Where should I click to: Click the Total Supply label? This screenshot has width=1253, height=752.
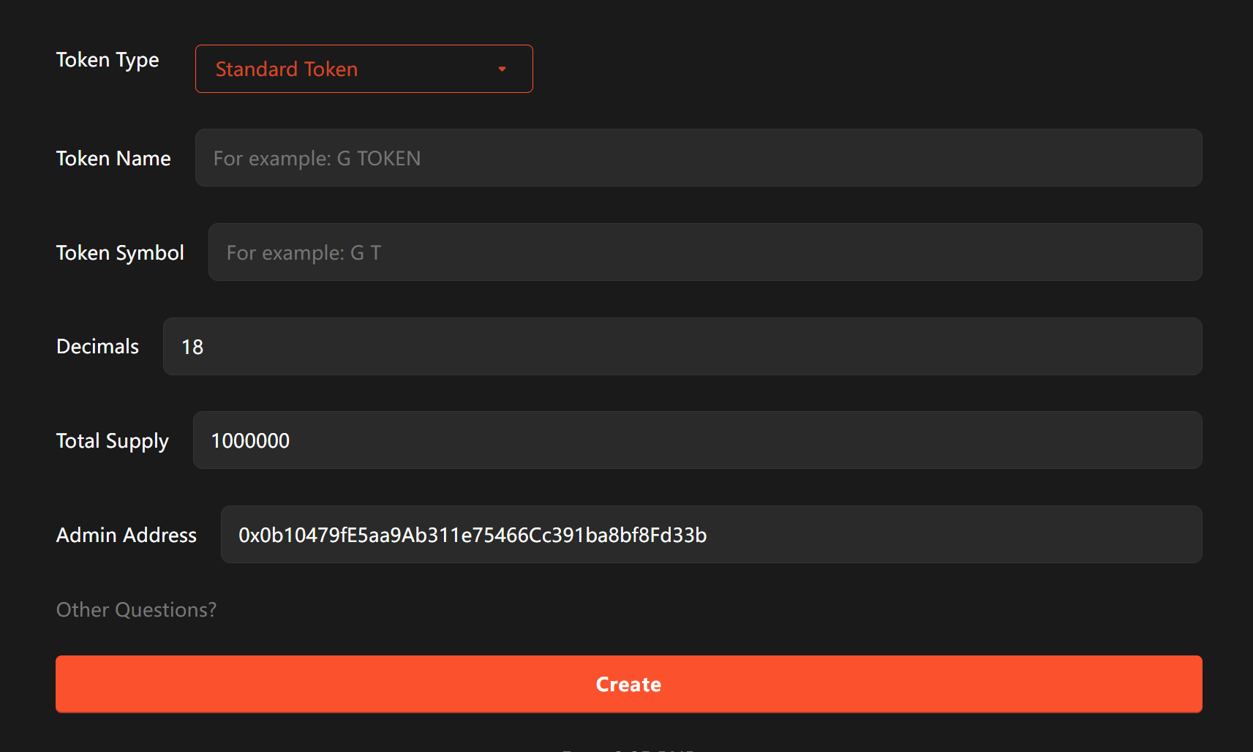tap(112, 440)
